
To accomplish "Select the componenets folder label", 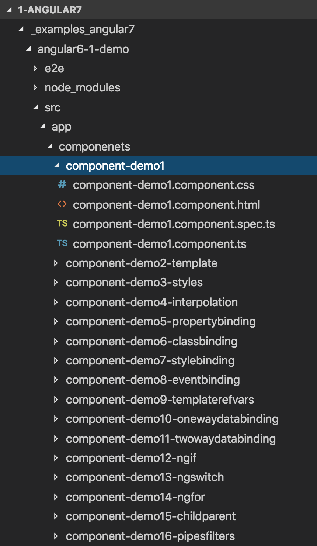I will (x=94, y=146).
